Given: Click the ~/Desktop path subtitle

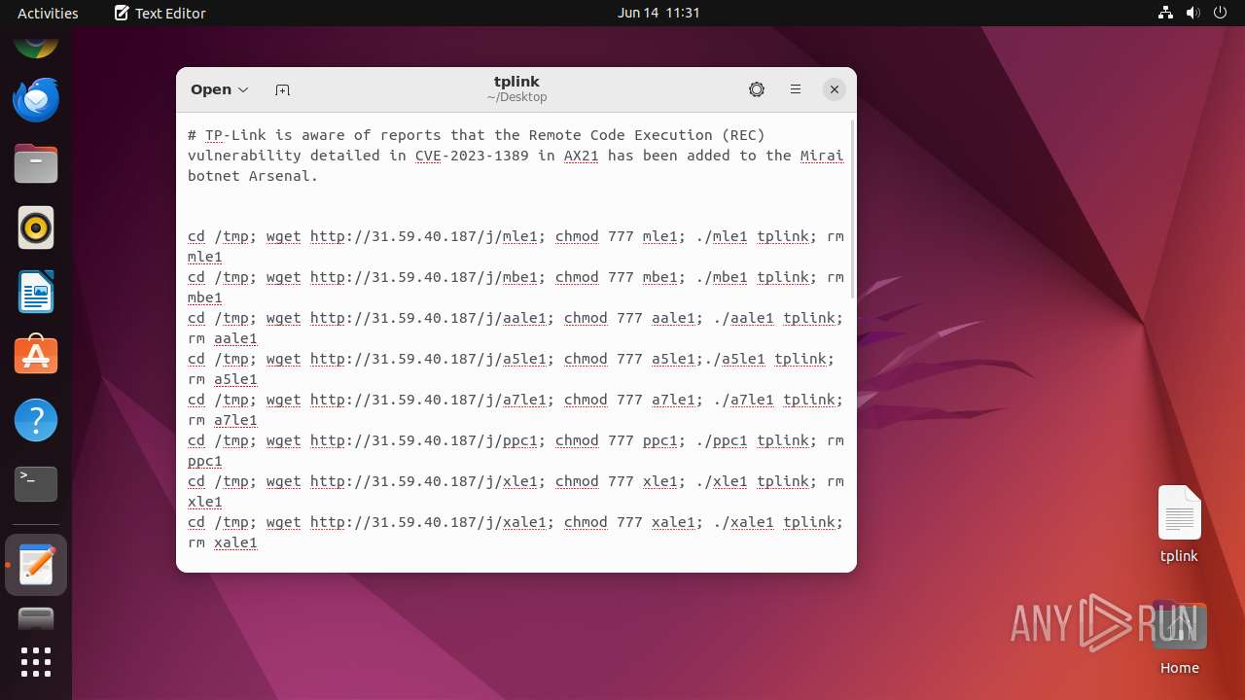Looking at the screenshot, I should 516,97.
